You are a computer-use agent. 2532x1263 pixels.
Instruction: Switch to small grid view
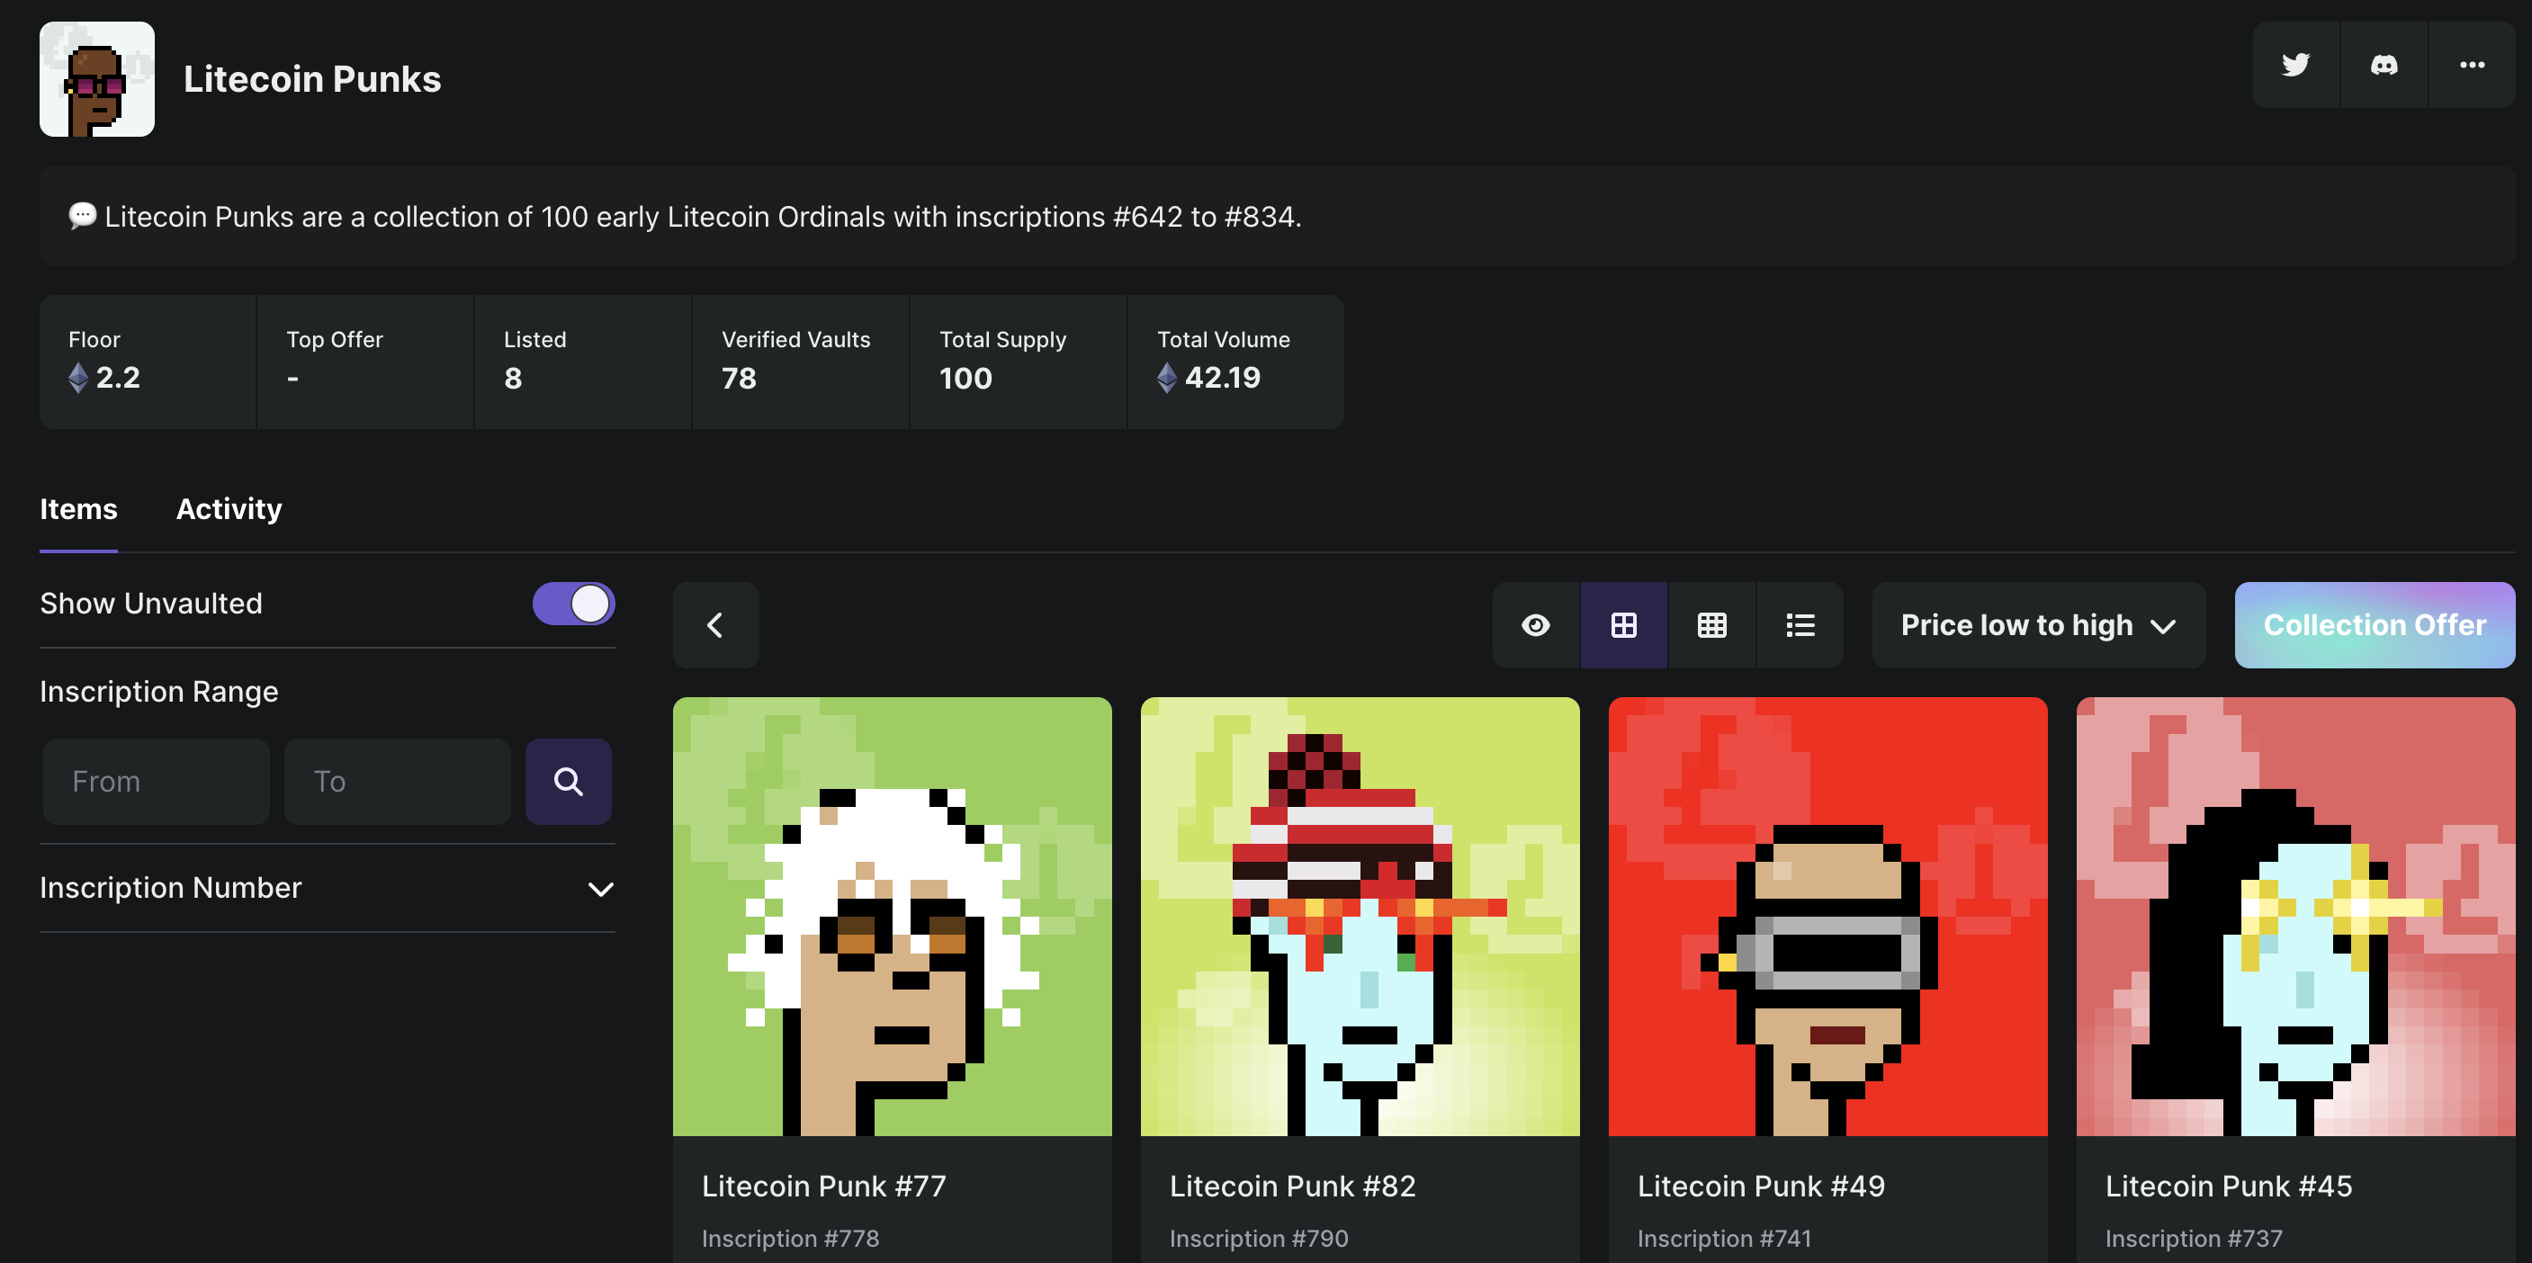(1711, 625)
